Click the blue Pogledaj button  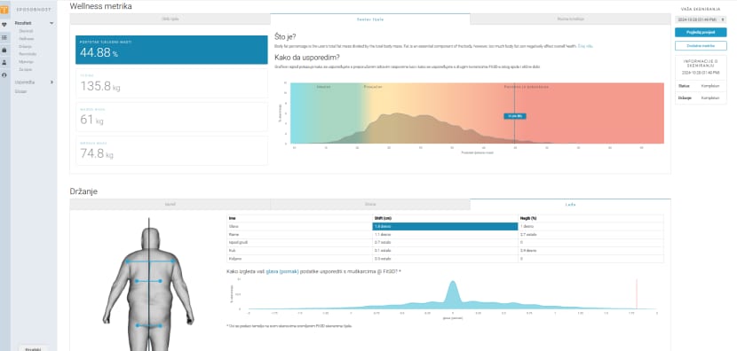coord(701,33)
